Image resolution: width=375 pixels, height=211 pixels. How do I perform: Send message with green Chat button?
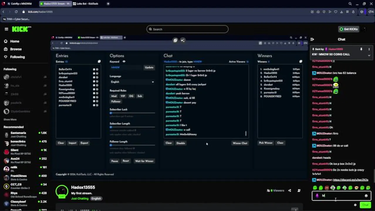pos(365,205)
